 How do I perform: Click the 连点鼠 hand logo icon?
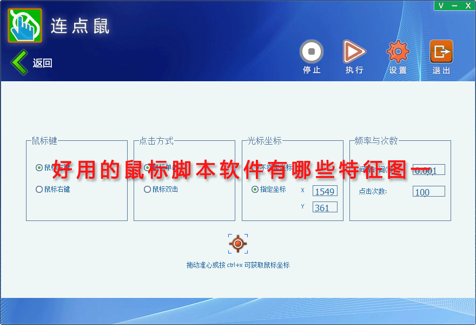pyautogui.click(x=25, y=25)
